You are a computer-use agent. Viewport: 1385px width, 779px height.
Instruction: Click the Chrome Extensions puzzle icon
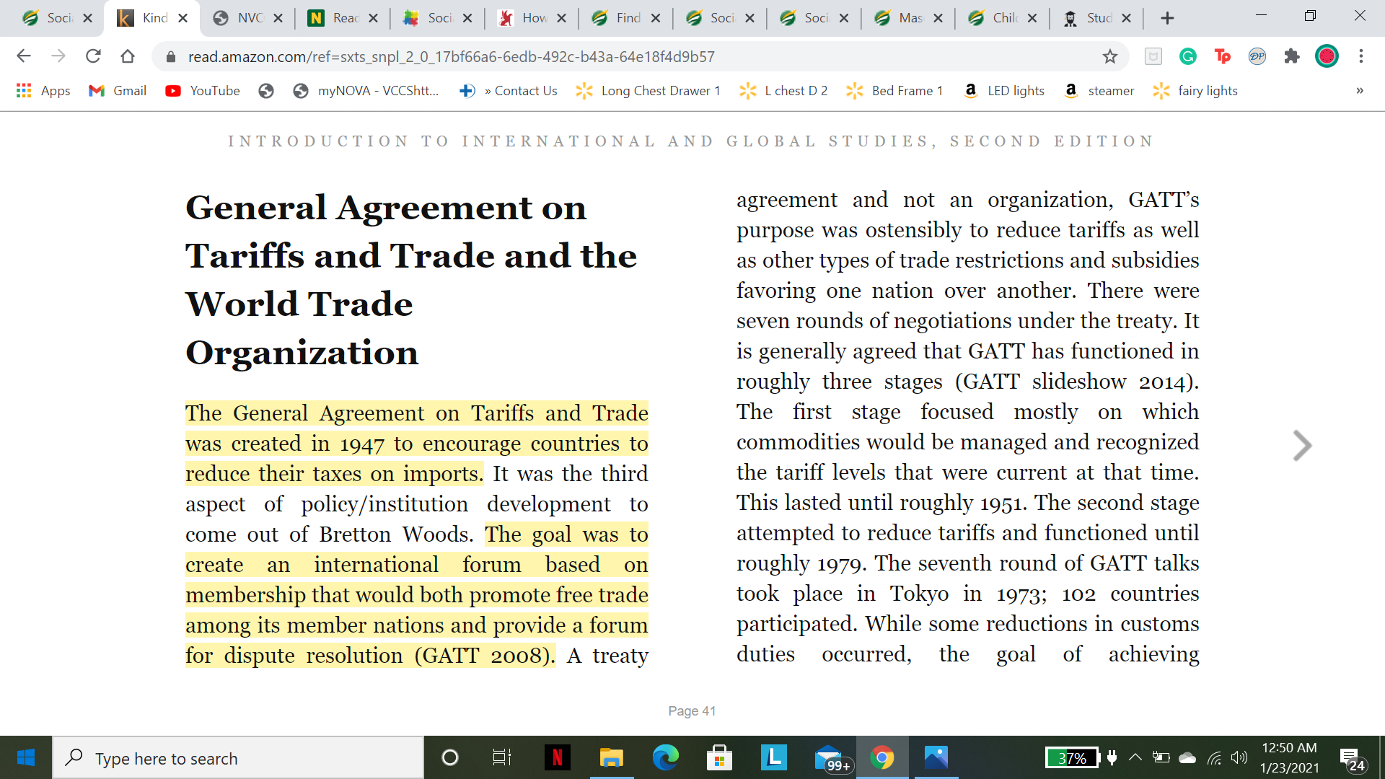[1291, 56]
